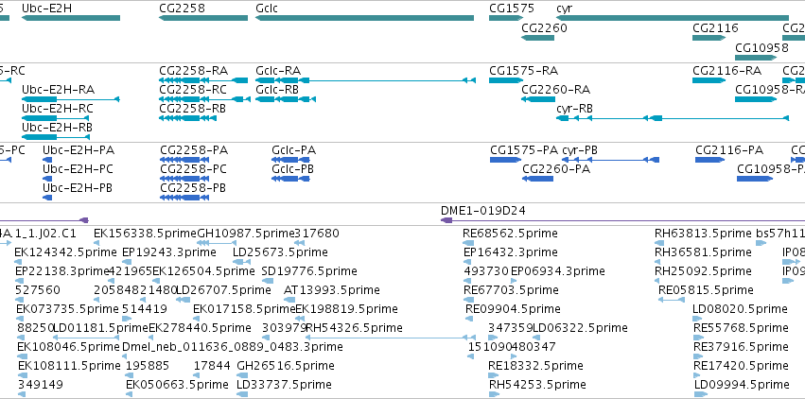Click the CG2116-RA transcript

tap(709, 80)
